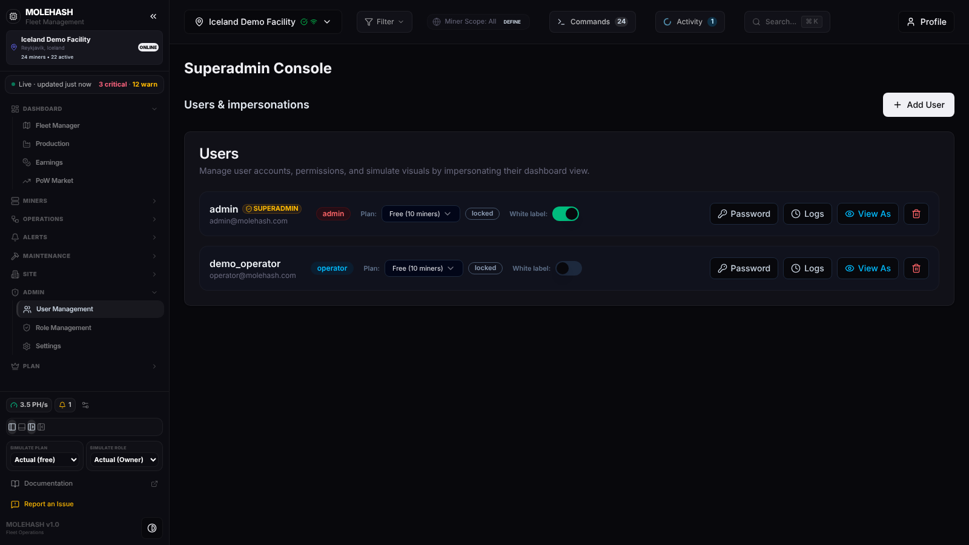Click the Miner Scope DEFINE control
The height and width of the screenshot is (545, 969).
pos(512,22)
